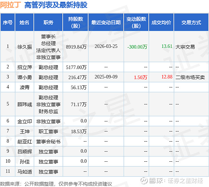Click 董事长 in 徐久振's positions
Image resolution: width=209 pixels, height=187 pixels.
[x=48, y=36]
